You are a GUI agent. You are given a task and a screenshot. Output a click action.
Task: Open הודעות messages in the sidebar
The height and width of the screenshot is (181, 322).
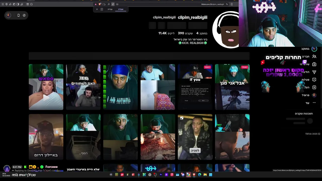click(308, 72)
